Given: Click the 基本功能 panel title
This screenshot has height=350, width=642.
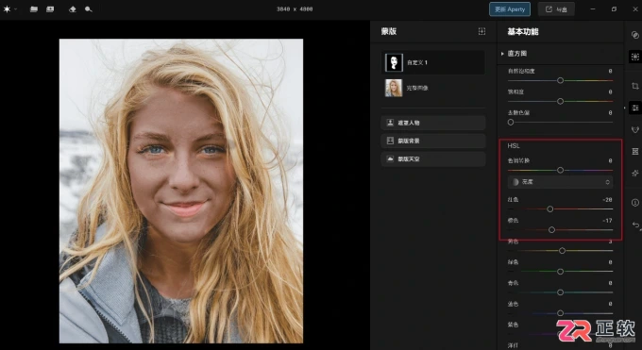Looking at the screenshot, I should pos(523,31).
